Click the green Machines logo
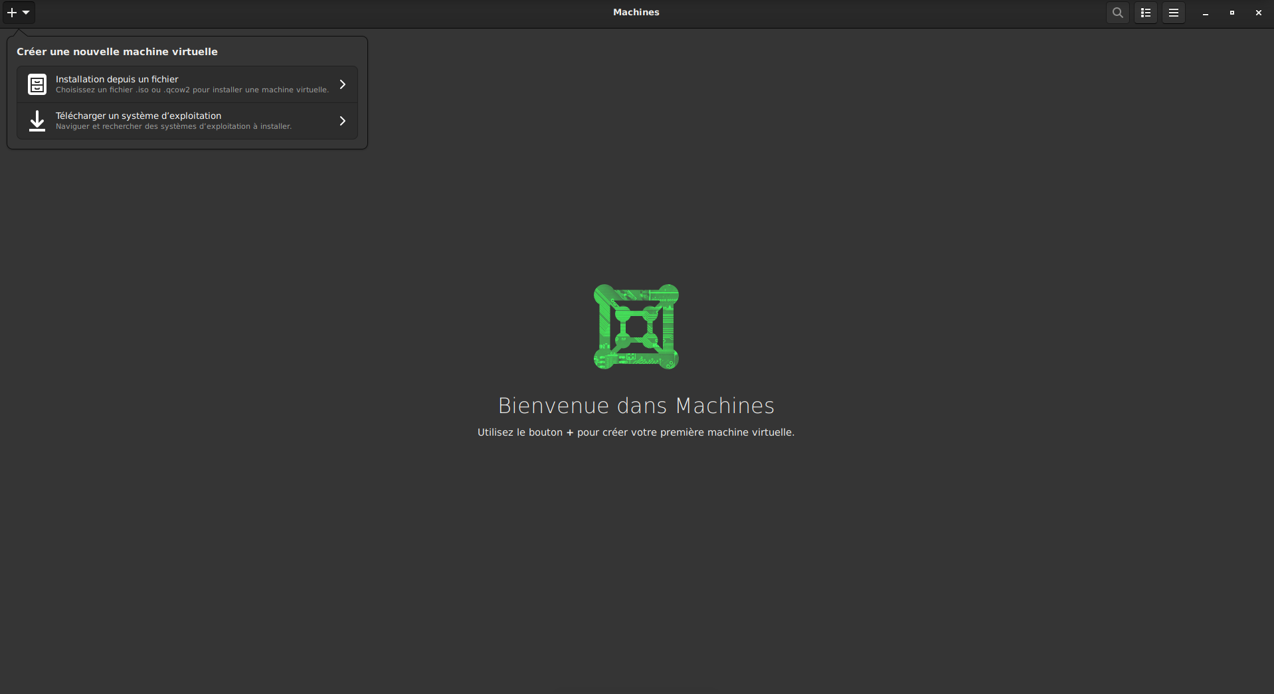This screenshot has width=1274, height=694. pos(636,327)
